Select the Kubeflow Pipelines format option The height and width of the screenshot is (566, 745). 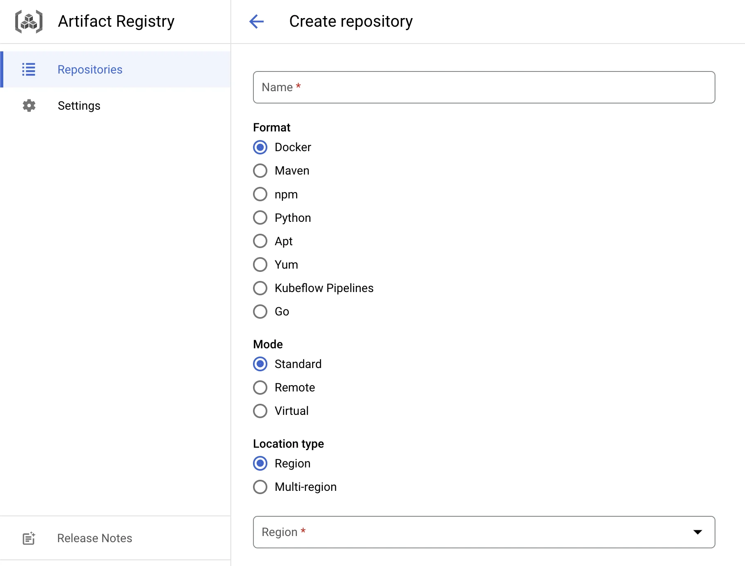click(260, 288)
